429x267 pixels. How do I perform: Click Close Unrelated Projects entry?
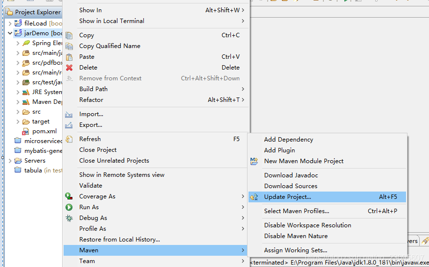pyautogui.click(x=156, y=161)
